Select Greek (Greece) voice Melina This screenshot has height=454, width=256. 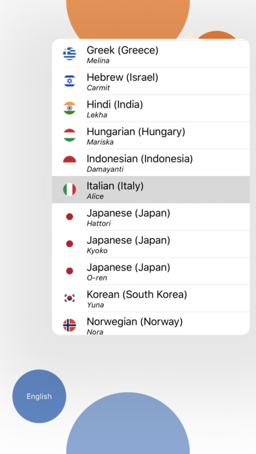tap(151, 54)
